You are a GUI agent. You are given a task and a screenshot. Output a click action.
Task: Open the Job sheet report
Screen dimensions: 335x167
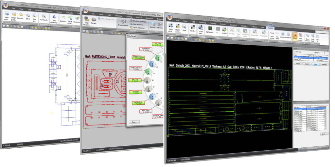[x=277, y=35]
